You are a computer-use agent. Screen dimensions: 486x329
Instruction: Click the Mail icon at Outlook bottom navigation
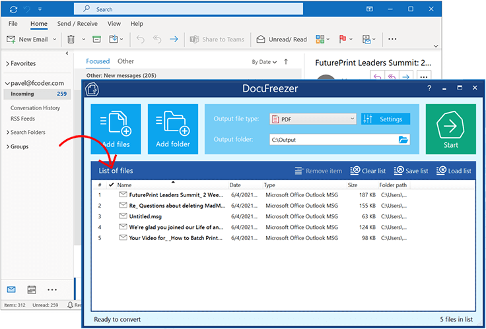click(11, 289)
